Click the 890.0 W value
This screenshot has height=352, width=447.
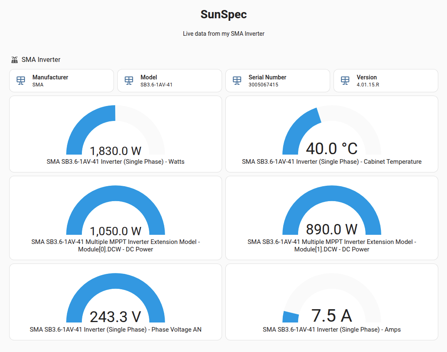[x=332, y=229]
